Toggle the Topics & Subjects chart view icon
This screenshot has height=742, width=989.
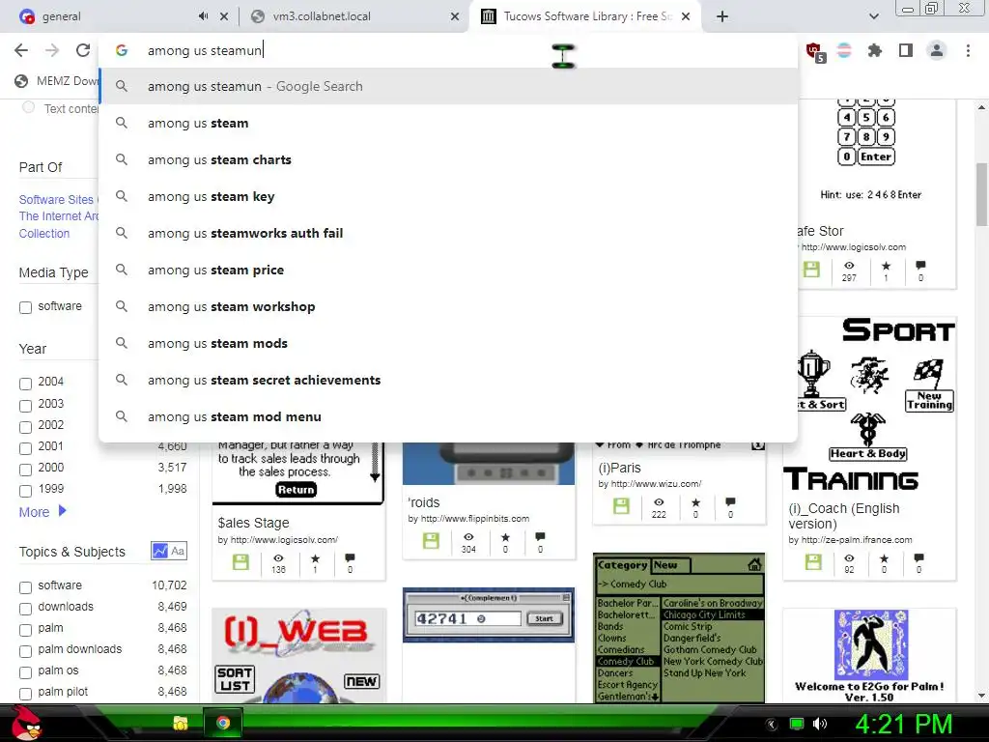pos(159,551)
